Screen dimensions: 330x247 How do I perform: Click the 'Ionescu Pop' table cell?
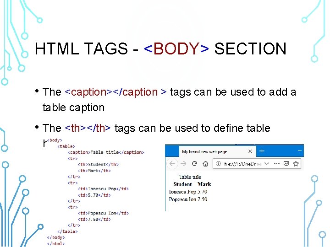pyautogui.click(x=182, y=192)
